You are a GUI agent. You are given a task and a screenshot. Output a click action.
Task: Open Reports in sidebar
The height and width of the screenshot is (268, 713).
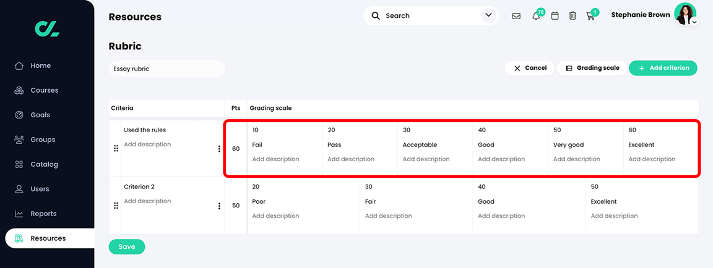pyautogui.click(x=43, y=214)
